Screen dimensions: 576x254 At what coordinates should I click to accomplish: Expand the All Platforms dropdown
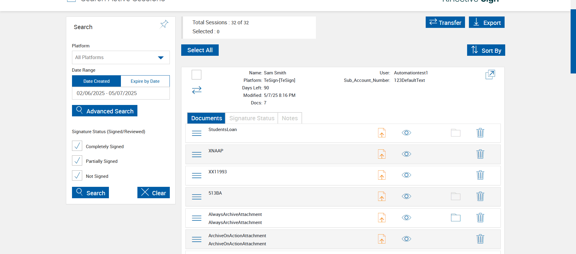[121, 58]
